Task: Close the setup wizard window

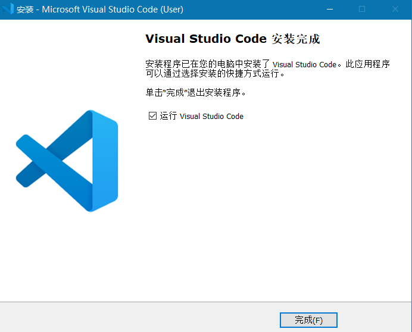Action: [395, 10]
